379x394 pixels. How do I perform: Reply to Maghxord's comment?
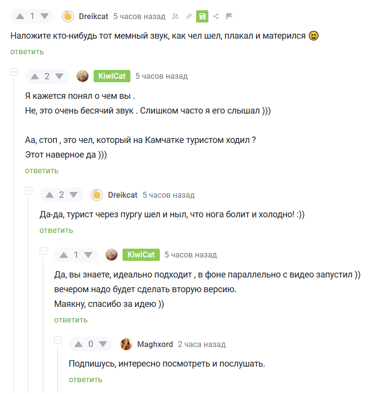click(x=85, y=379)
